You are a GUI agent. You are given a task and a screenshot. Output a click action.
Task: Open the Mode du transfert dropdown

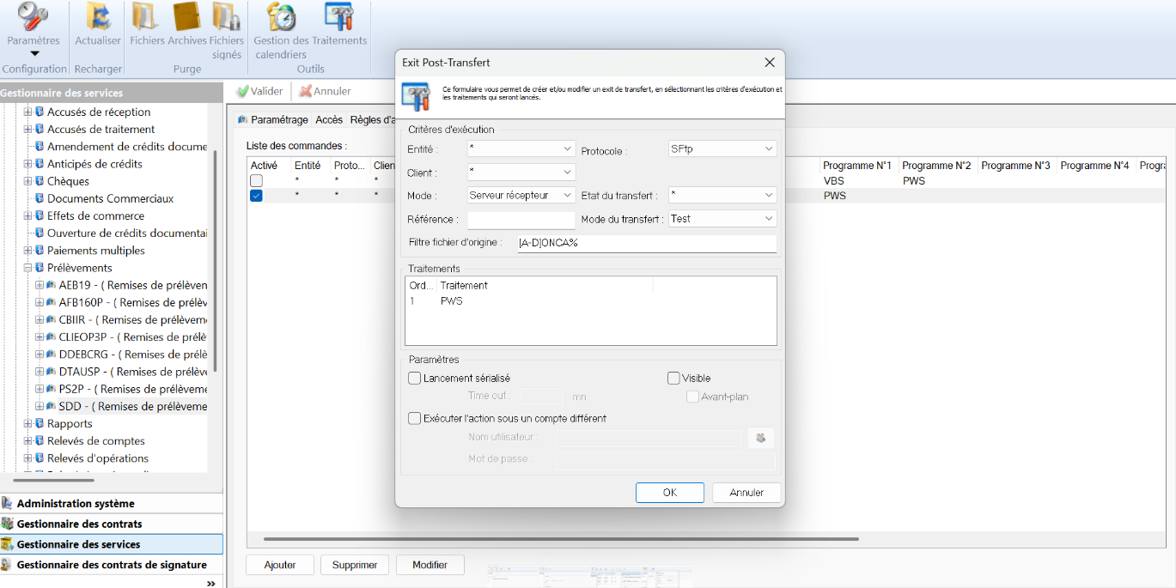722,219
